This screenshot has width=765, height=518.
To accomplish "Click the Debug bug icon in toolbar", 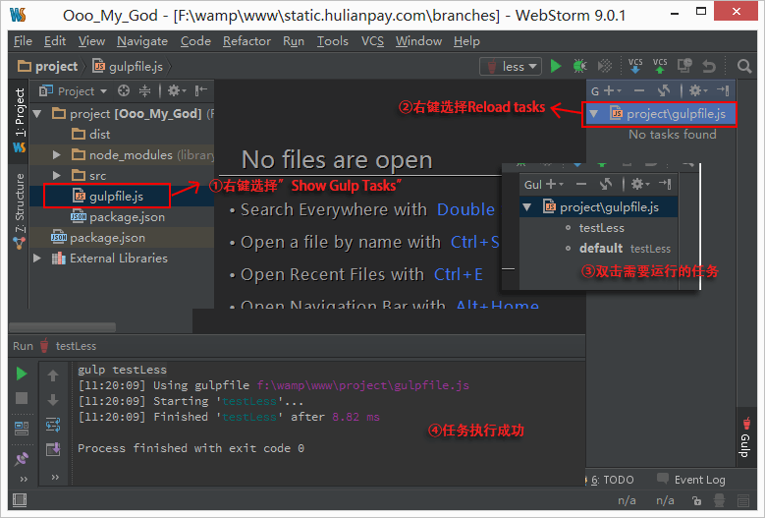I will pos(580,67).
